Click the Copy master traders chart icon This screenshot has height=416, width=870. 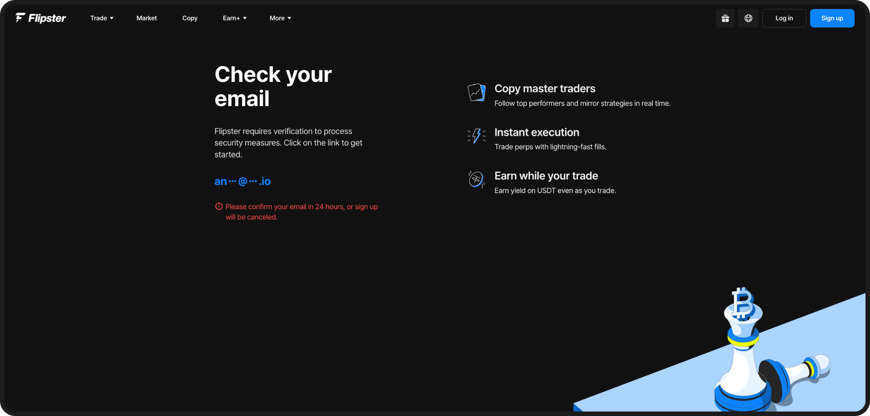(x=476, y=93)
